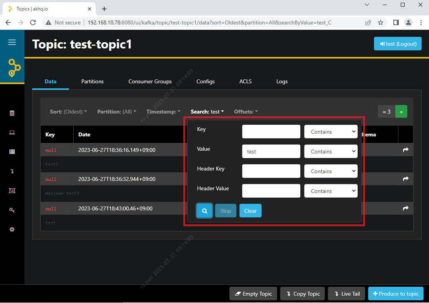The image size is (429, 303).
Task: Open the hamburger sidebar menu
Action: [12, 42]
